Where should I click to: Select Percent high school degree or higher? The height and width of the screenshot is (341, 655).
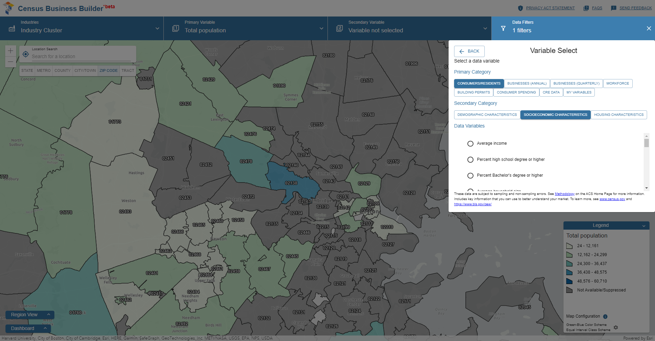point(470,159)
